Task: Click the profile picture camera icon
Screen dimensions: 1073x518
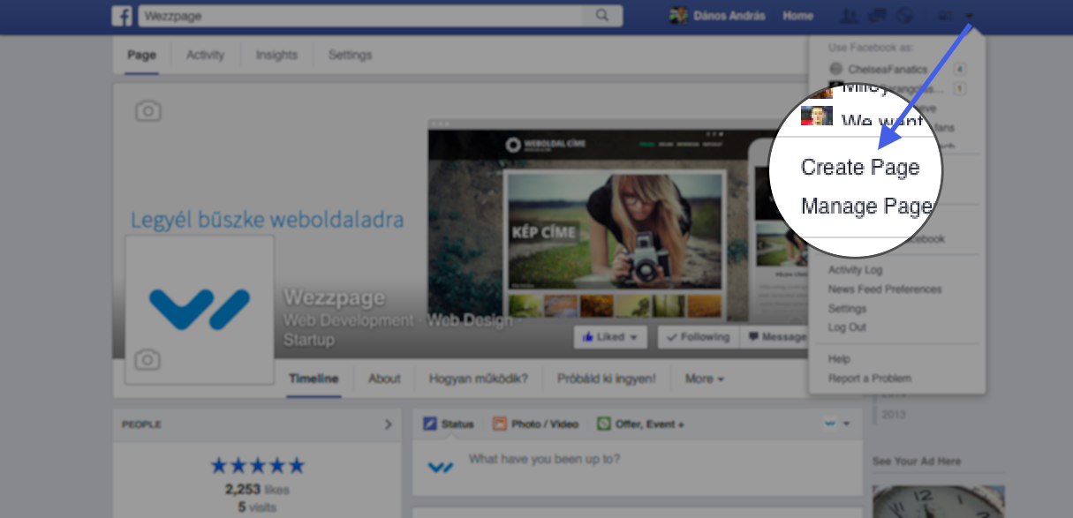Action: point(147,359)
